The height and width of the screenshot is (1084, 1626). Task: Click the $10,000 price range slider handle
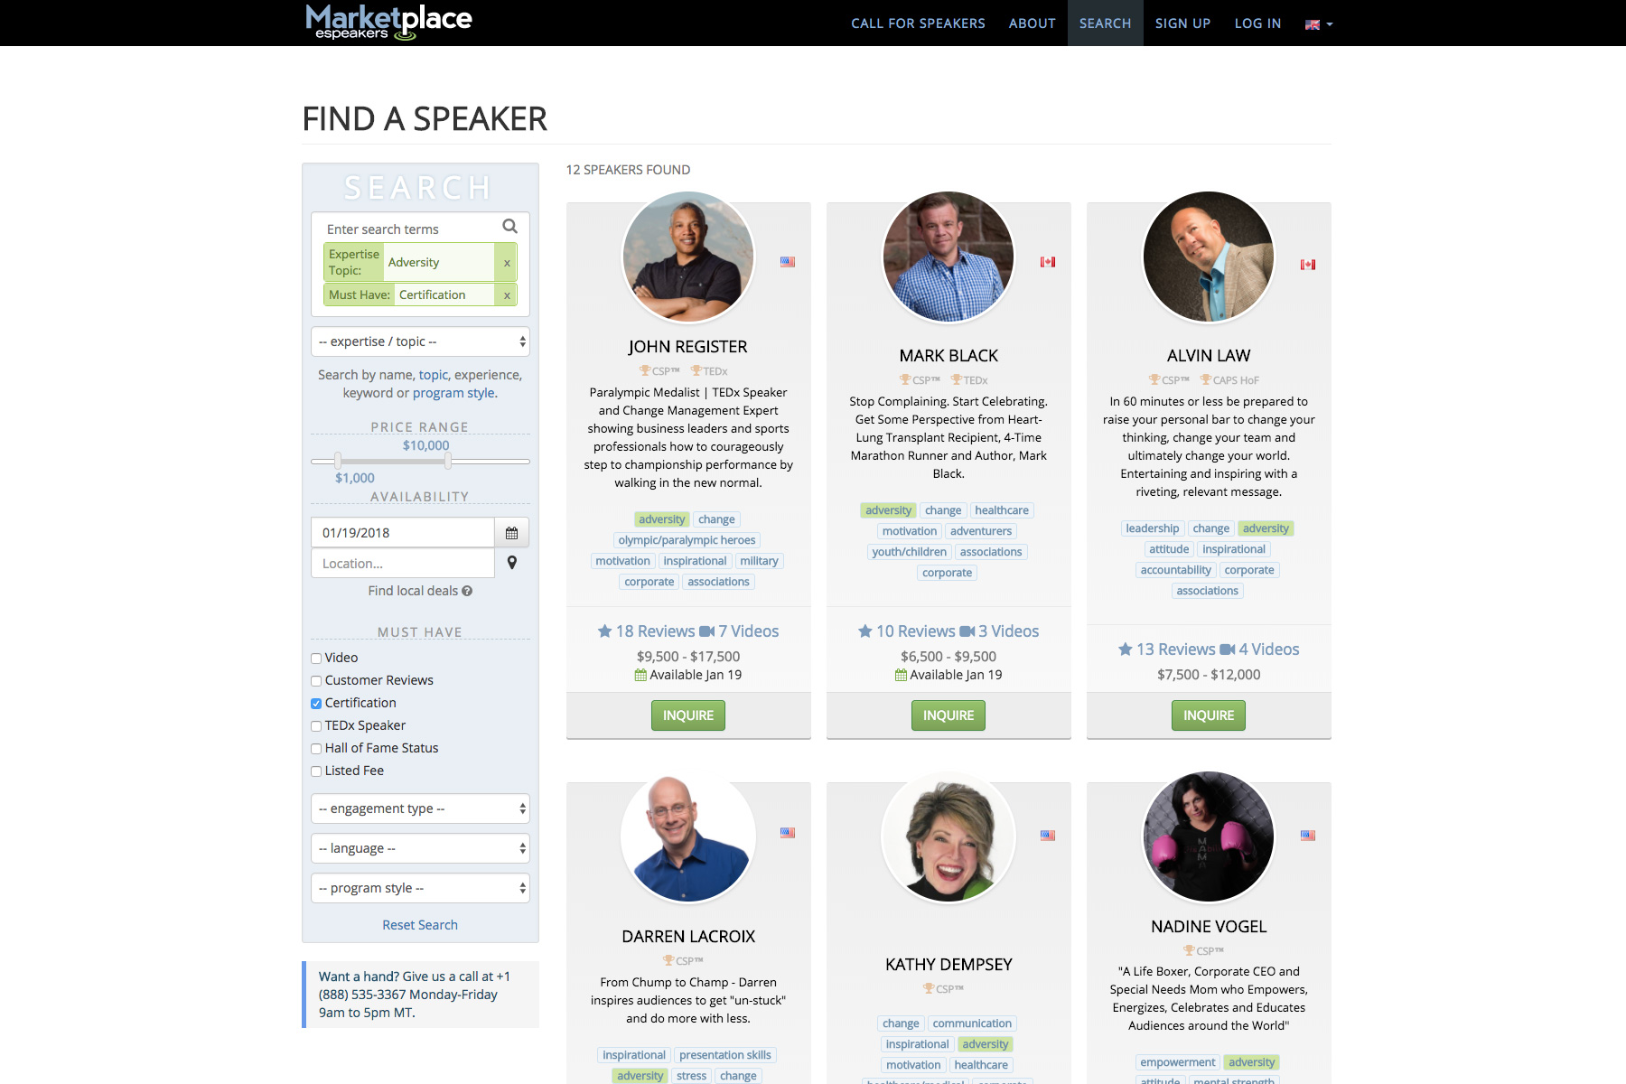[448, 461]
